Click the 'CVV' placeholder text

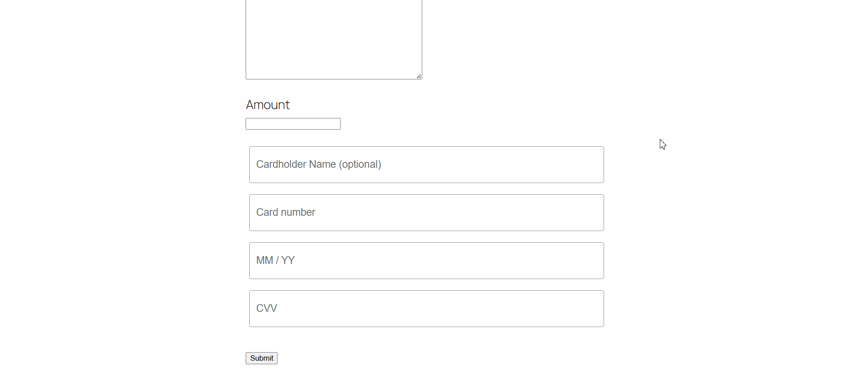click(266, 308)
